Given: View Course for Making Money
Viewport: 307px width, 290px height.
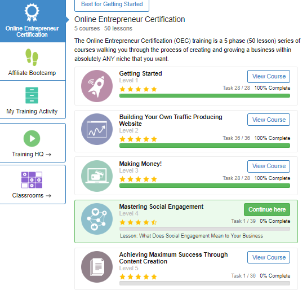Looking at the screenshot, I should click(x=269, y=166).
